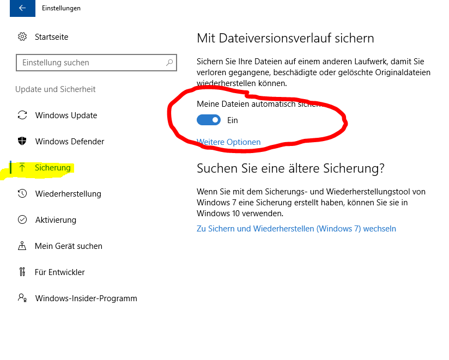Screen dimensions: 449x360
Task: Go to the Aktivierung page
Action: coord(56,220)
